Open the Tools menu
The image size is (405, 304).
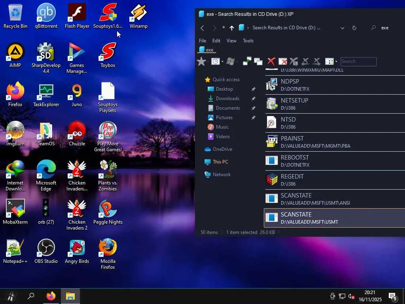(x=248, y=41)
